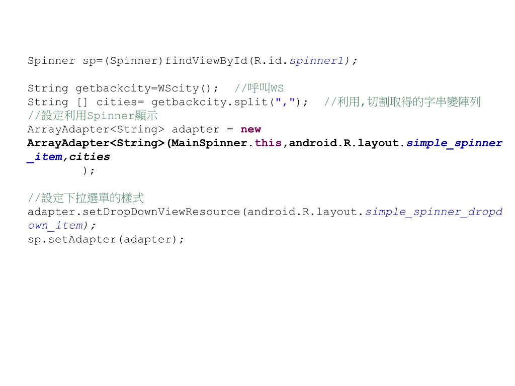
Task: Click the 'sp.setAdapter(adapter);' line
Action: (x=106, y=240)
